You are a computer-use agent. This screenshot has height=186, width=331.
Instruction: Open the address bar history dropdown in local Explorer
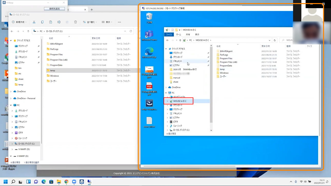pyautogui.click(x=125, y=31)
